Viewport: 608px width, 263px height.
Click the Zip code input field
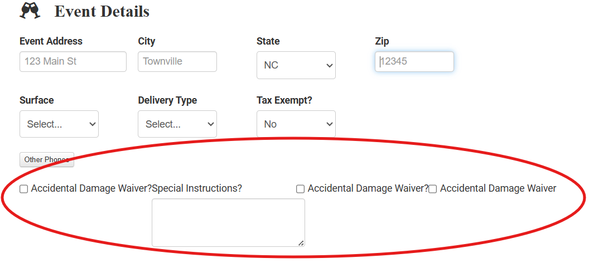tap(414, 61)
